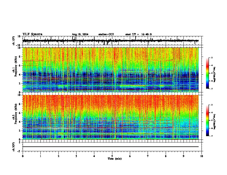Click the time axis tick '3'
The height and width of the screenshot is (175, 227).
(76, 156)
